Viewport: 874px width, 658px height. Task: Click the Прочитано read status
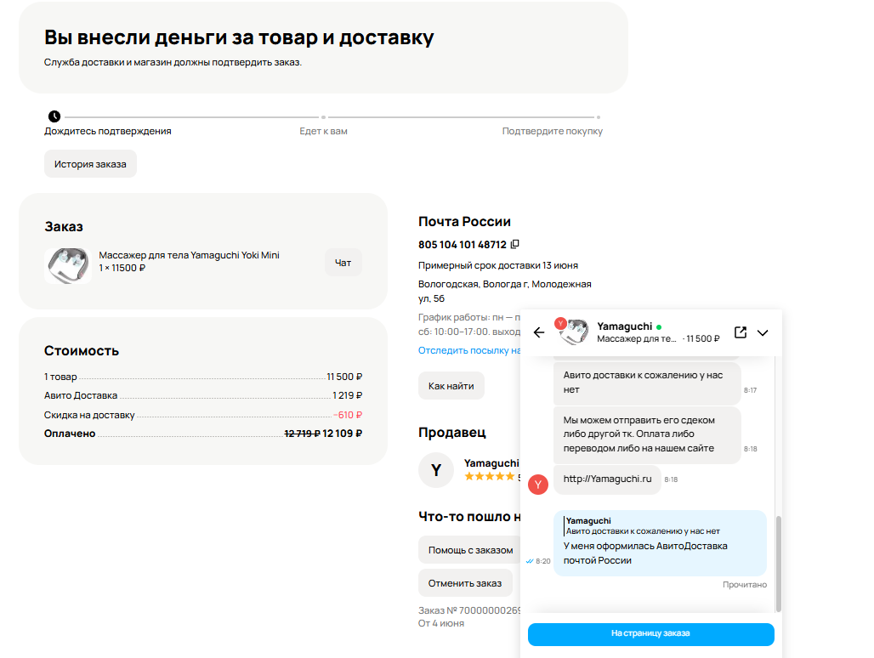pyautogui.click(x=744, y=584)
